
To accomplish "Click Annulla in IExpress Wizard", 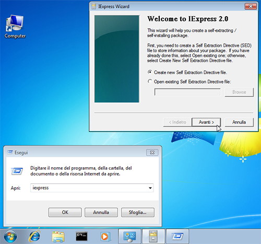I will click(x=239, y=122).
